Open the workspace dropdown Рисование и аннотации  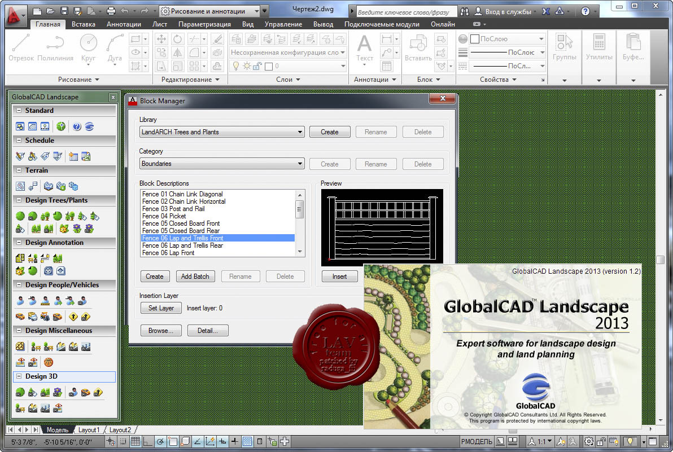(x=209, y=11)
